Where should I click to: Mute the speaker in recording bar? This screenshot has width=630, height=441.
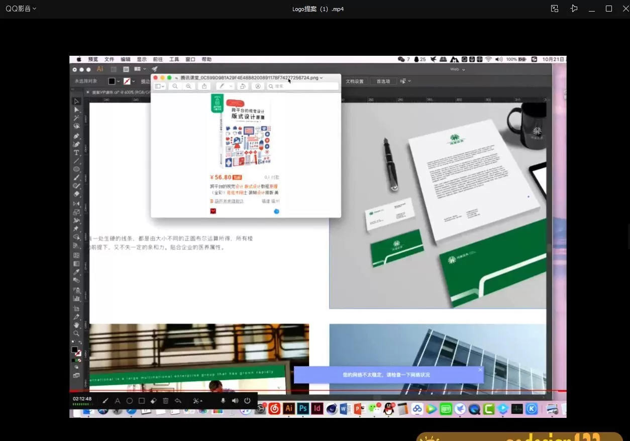(235, 401)
